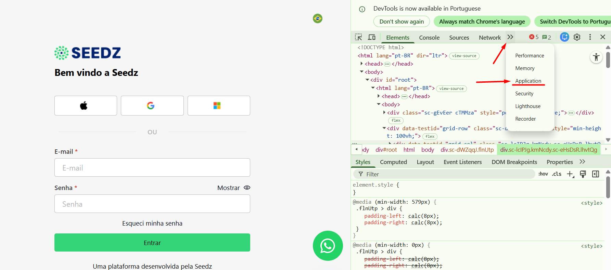The width and height of the screenshot is (611, 270).
Task: Activate the inspect element picker icon
Action: pos(358,37)
